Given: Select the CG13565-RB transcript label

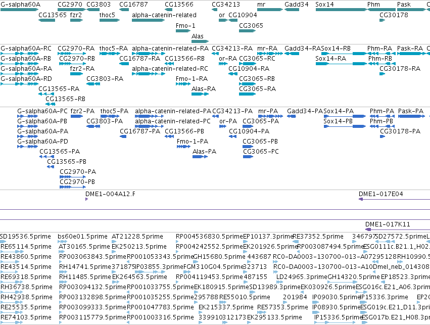Looking at the screenshot, I should click(x=66, y=99).
